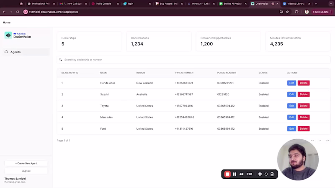The width and height of the screenshot is (335, 188).
Task: Click the Agents robot icon
Action: click(6, 52)
